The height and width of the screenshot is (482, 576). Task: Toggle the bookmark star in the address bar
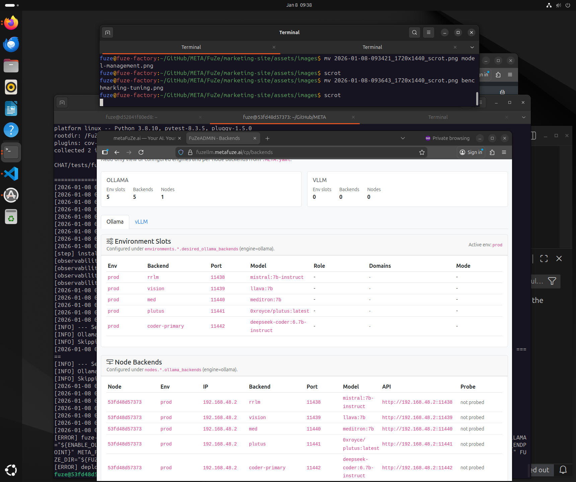pyautogui.click(x=422, y=152)
